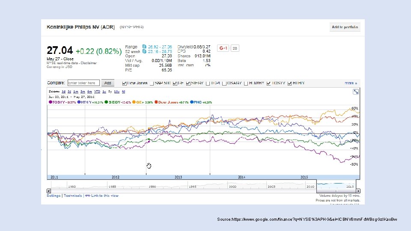This screenshot has width=411, height=231.
Task: Uncheck the SIEGY comparison checkbox
Action: click(x=188, y=83)
